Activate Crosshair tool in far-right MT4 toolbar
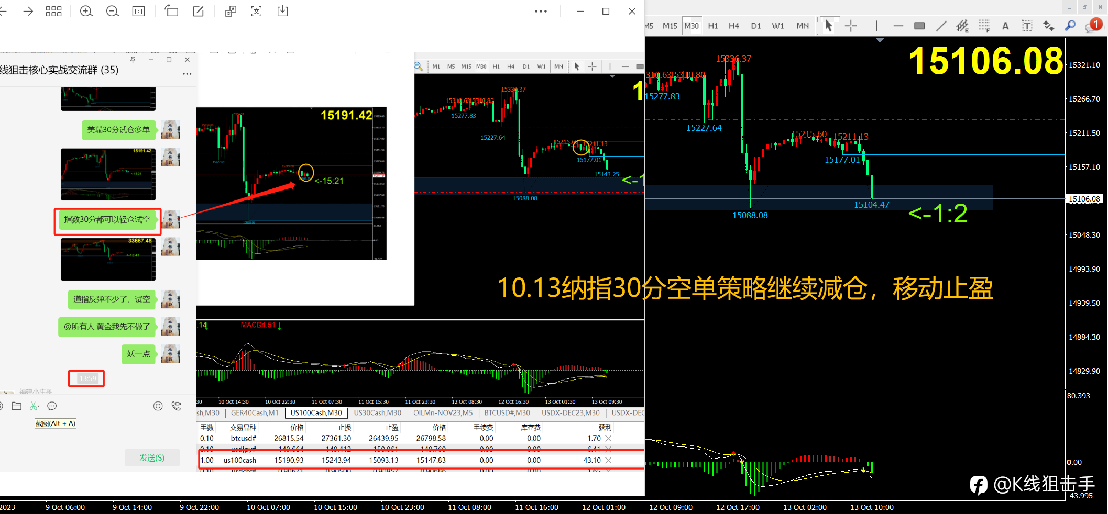1108x514 pixels. click(x=851, y=26)
